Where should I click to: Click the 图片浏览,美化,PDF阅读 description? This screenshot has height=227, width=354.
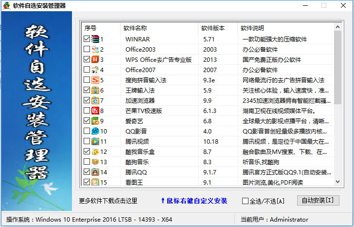point(273,183)
